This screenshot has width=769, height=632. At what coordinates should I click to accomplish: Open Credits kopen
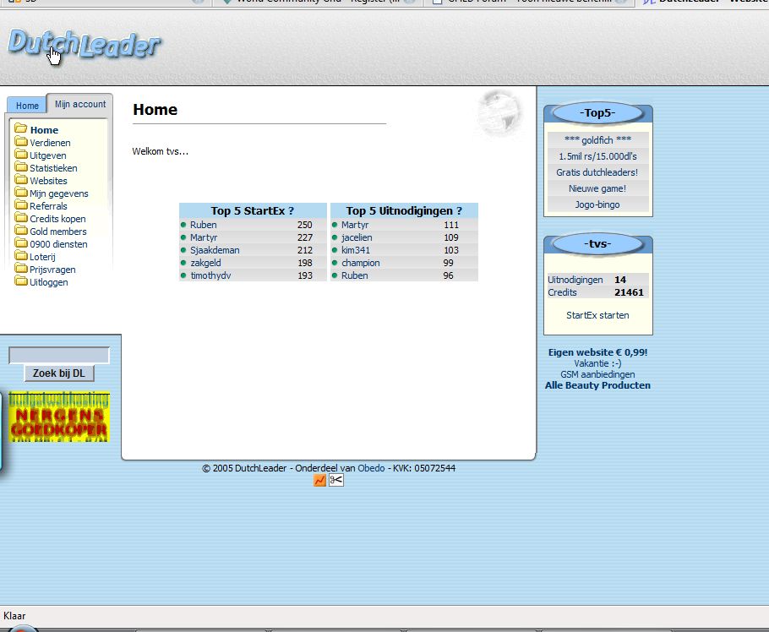click(x=57, y=219)
